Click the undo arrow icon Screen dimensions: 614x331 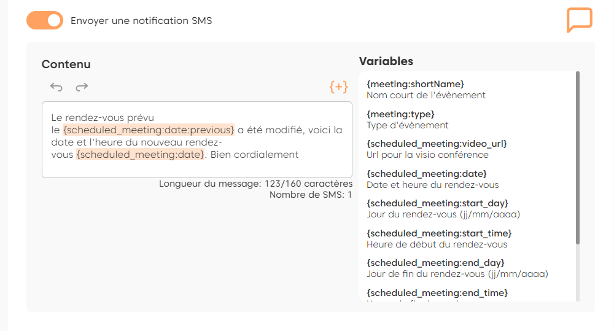click(x=56, y=87)
